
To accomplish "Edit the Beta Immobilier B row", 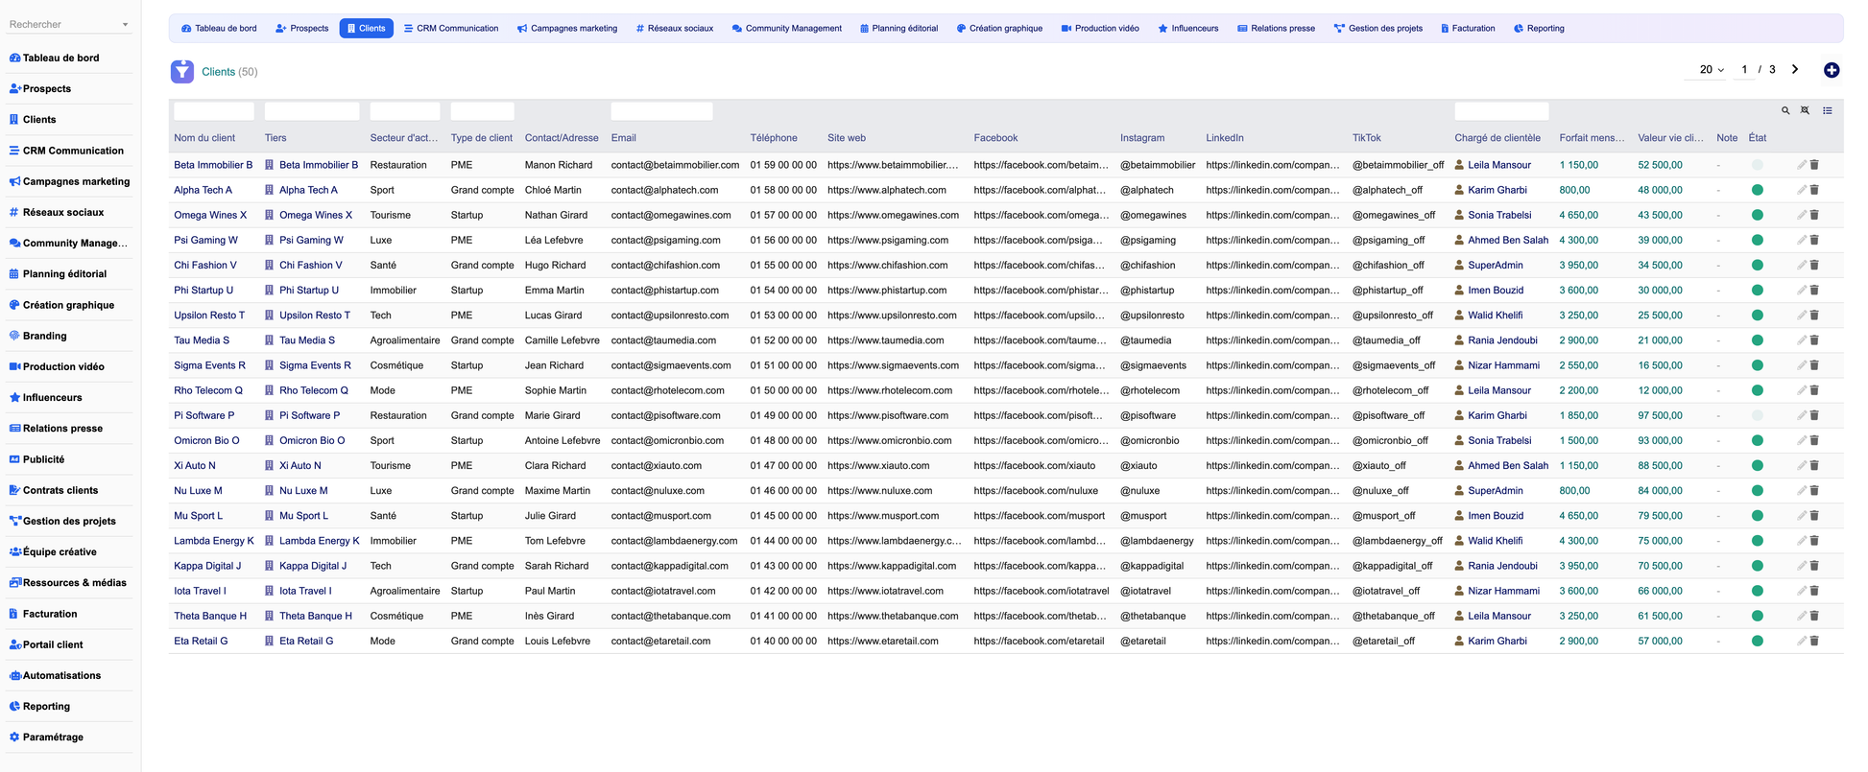I will tap(1802, 165).
